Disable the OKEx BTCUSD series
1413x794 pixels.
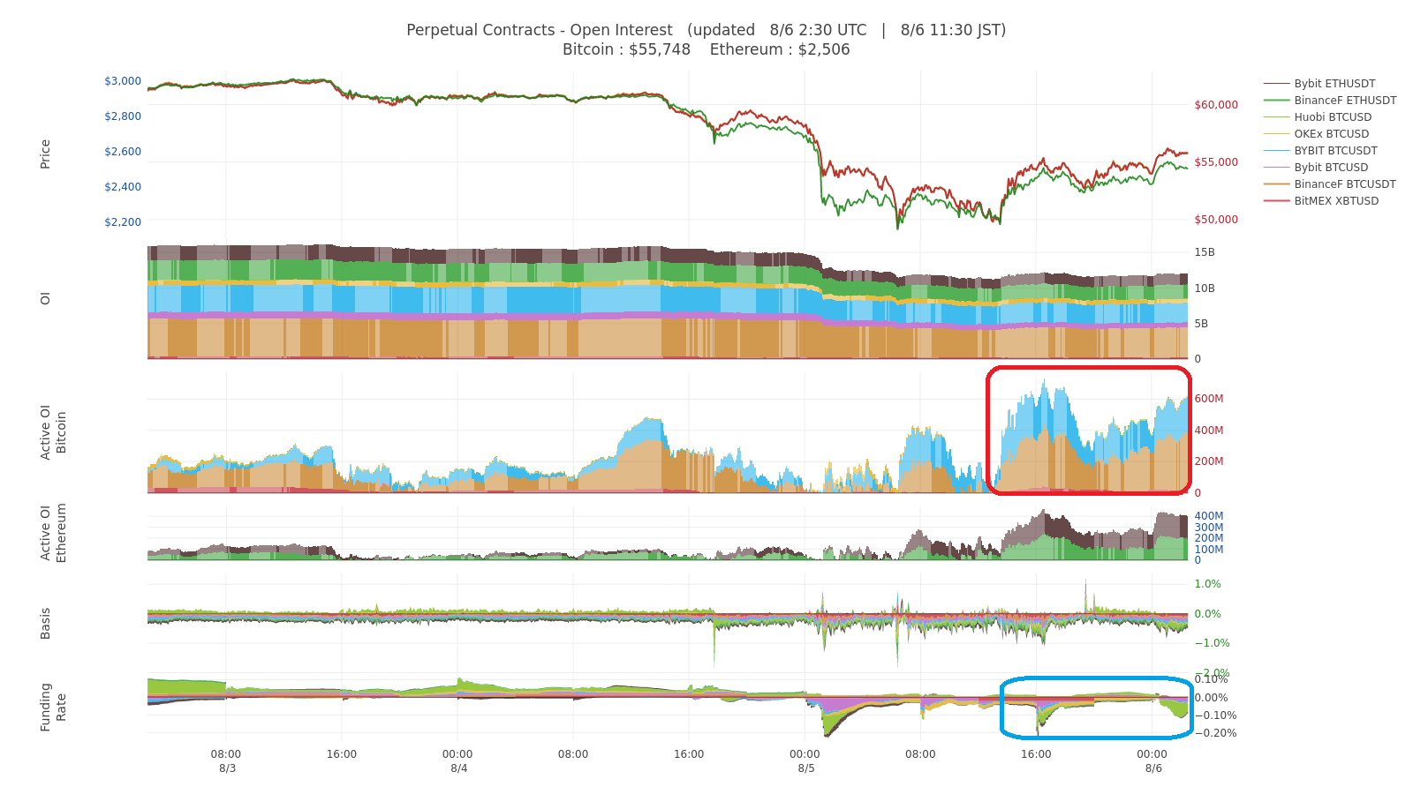pos(1332,133)
